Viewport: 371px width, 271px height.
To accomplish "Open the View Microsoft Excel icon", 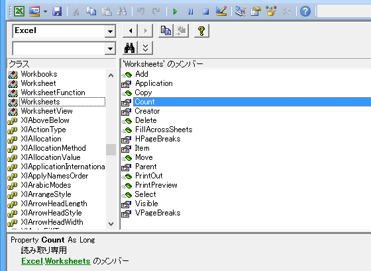I will click(x=19, y=11).
